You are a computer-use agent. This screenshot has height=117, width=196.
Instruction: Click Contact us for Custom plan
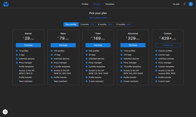167,45
